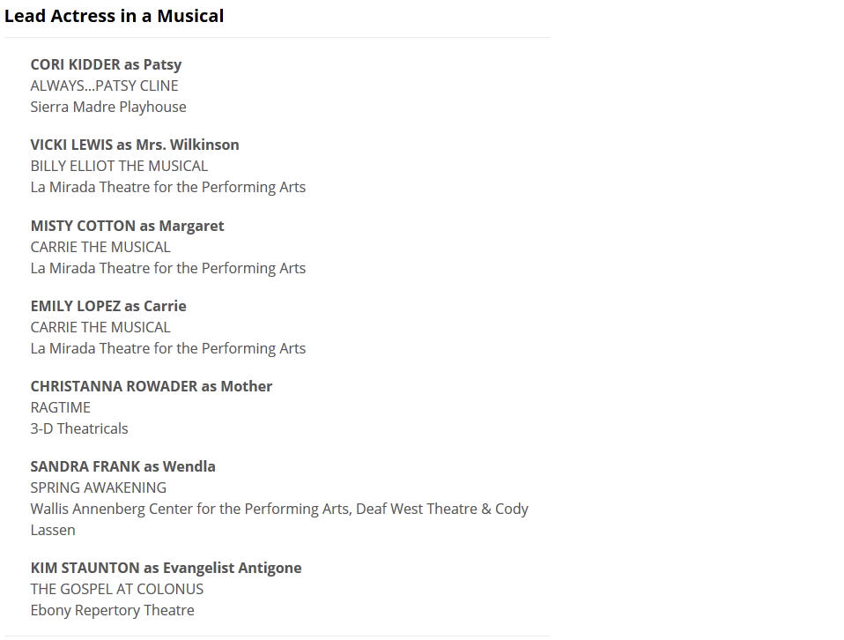844x640 pixels.
Task: Click 'EMILY LOPEZ as Carrie'
Action: click(x=108, y=306)
